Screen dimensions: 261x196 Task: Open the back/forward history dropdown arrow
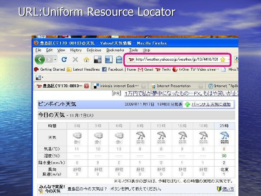[x=55, y=60]
